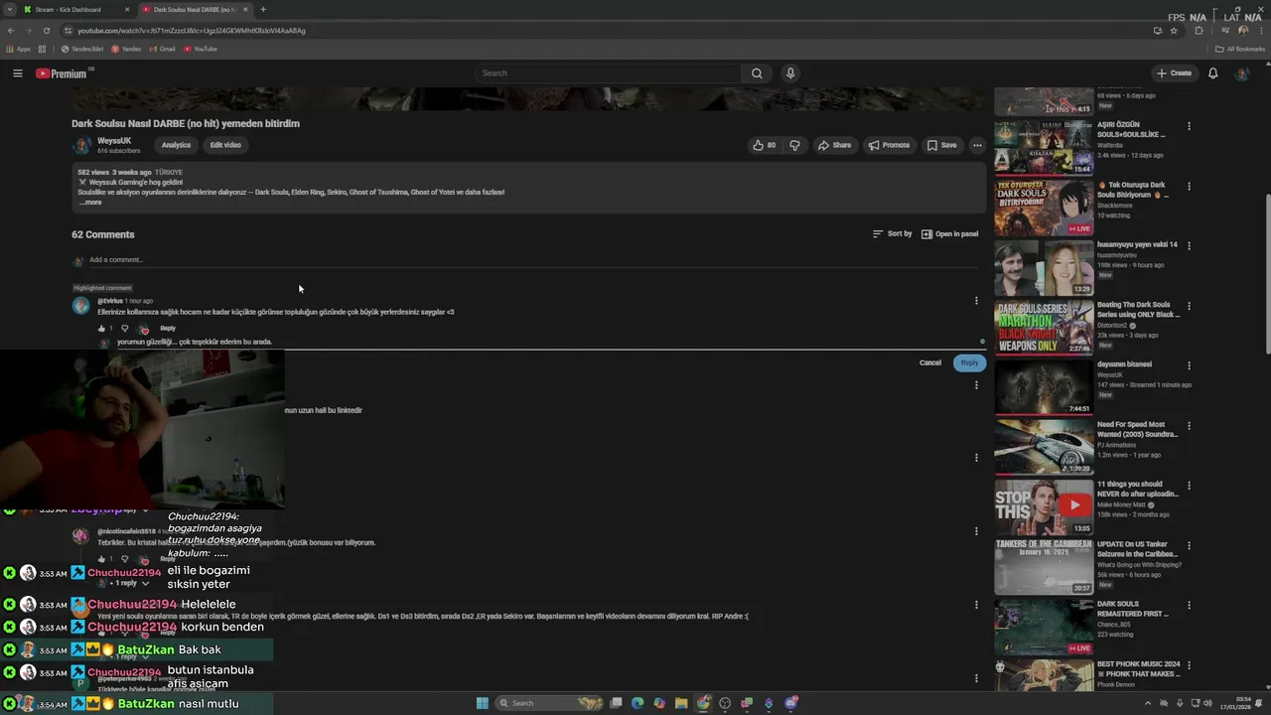Open a new browser tab
This screenshot has width=1271, height=715.
pyautogui.click(x=263, y=9)
